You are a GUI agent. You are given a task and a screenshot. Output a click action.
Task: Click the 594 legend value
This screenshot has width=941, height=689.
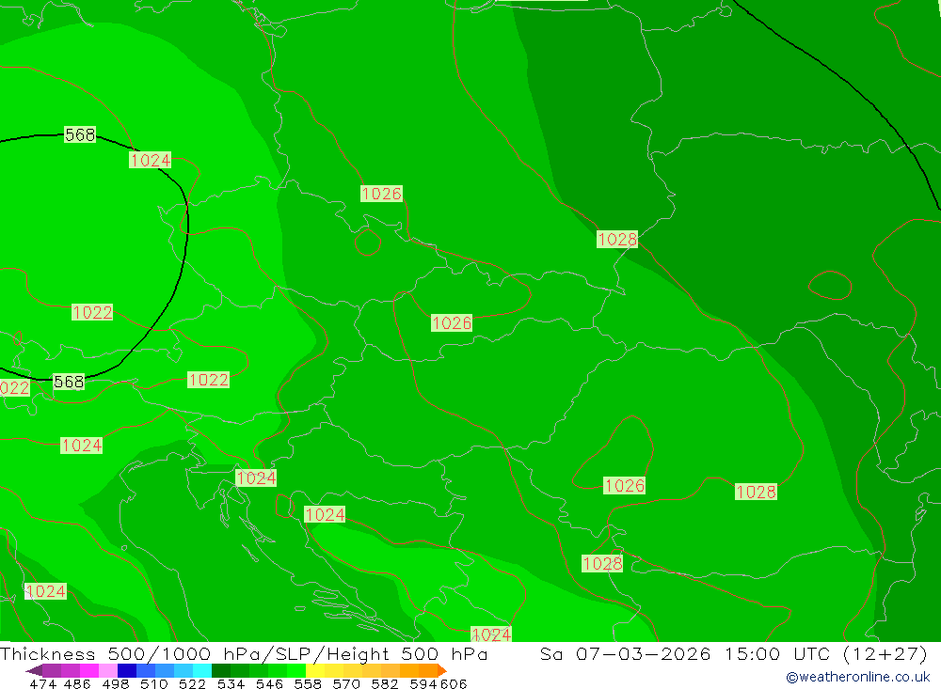point(423,683)
